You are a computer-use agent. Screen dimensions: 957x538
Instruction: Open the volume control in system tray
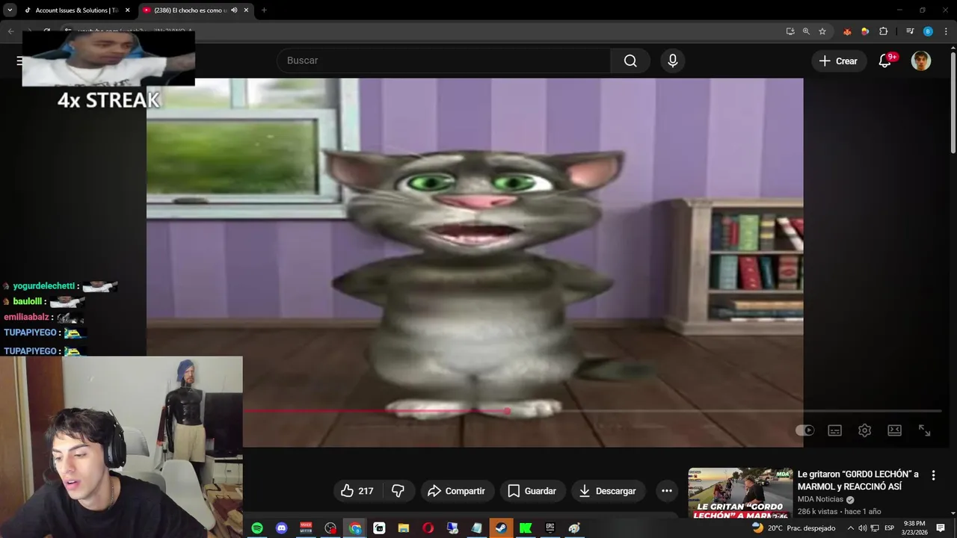point(863,528)
